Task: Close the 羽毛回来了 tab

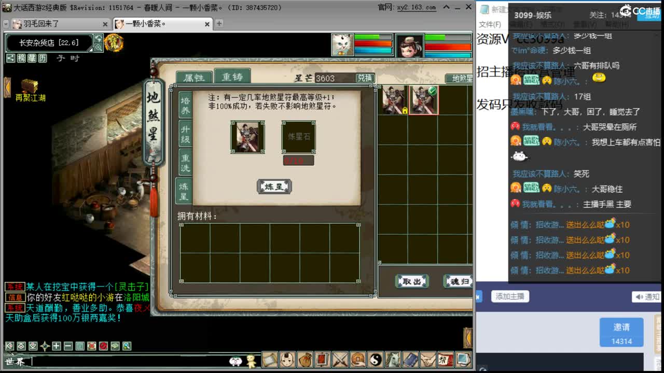Action: [105, 24]
